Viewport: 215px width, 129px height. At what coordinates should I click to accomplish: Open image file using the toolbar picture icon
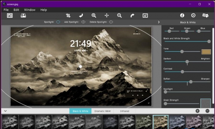pos(10,15)
